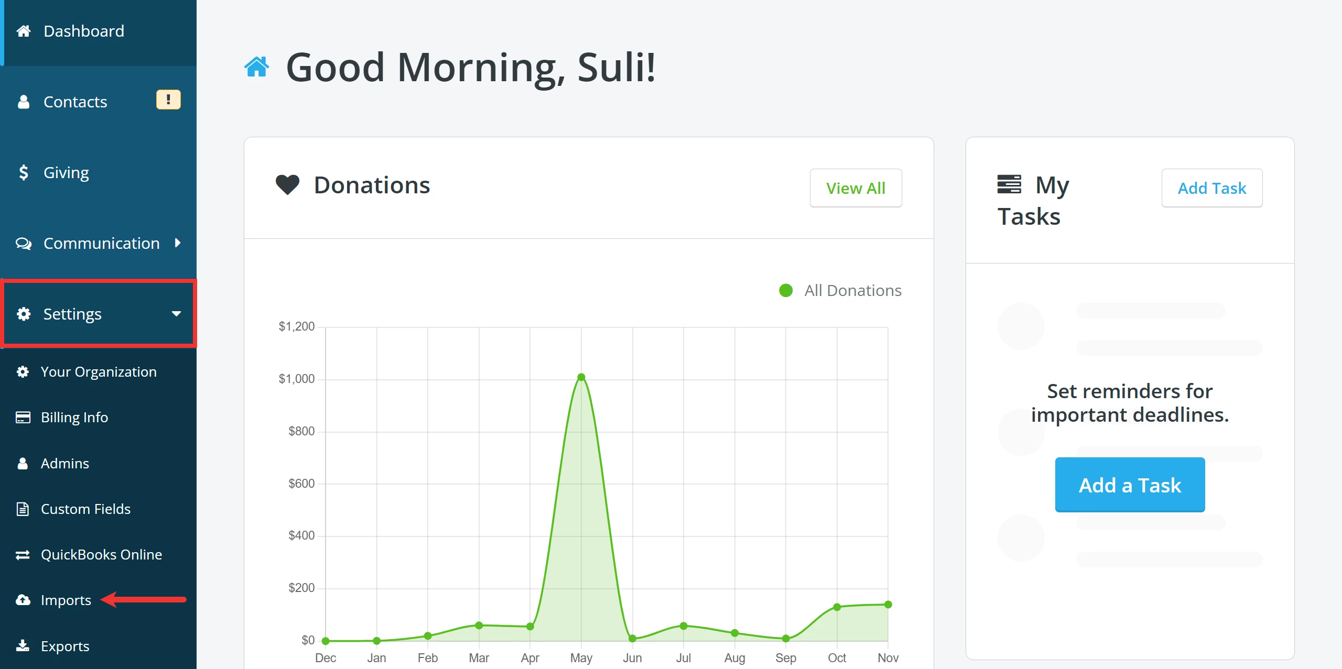Click the Dashboard home icon in sidebar

point(24,31)
